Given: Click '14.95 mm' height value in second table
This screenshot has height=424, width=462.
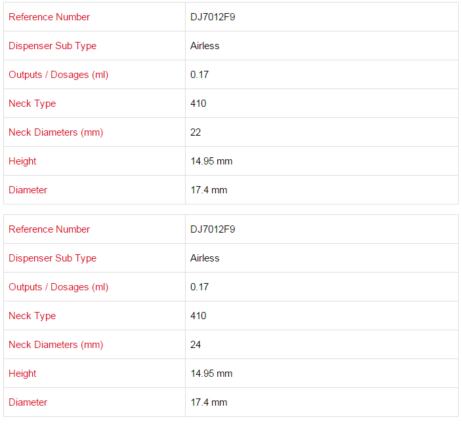Looking at the screenshot, I should point(211,374).
